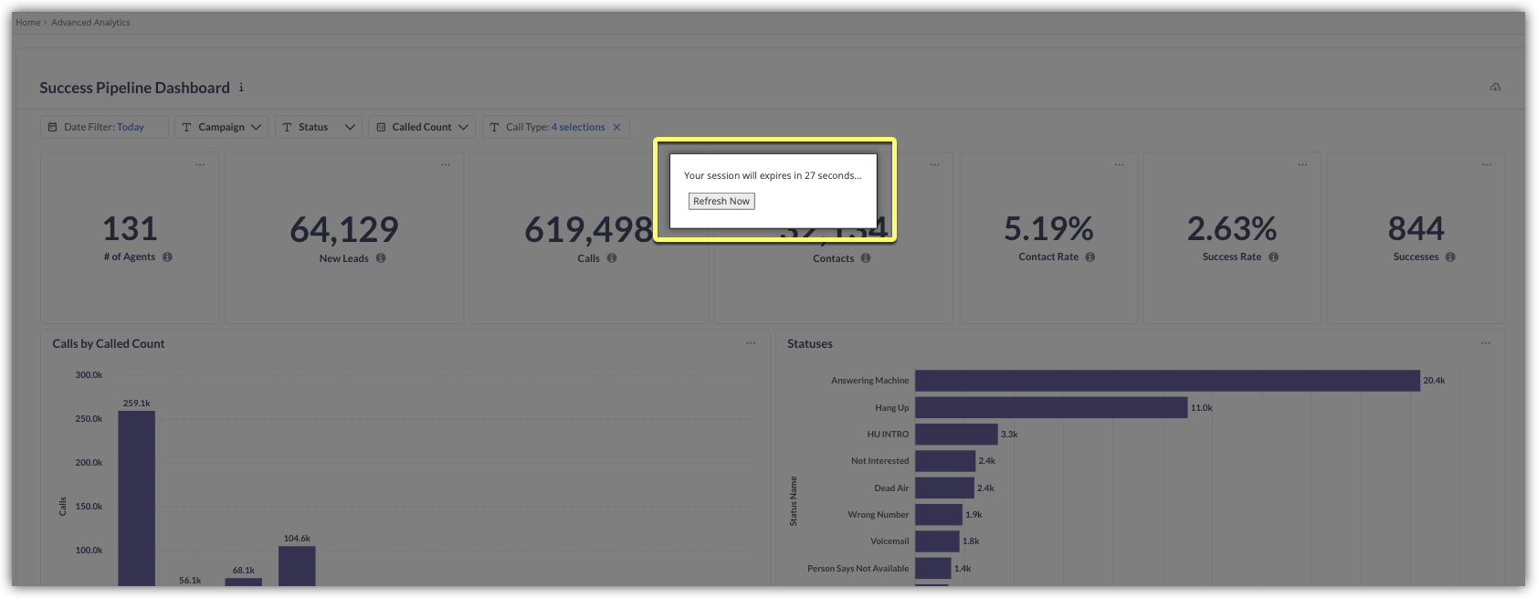1537x598 pixels.
Task: Open the Home breadcrumb link
Action: (27, 23)
